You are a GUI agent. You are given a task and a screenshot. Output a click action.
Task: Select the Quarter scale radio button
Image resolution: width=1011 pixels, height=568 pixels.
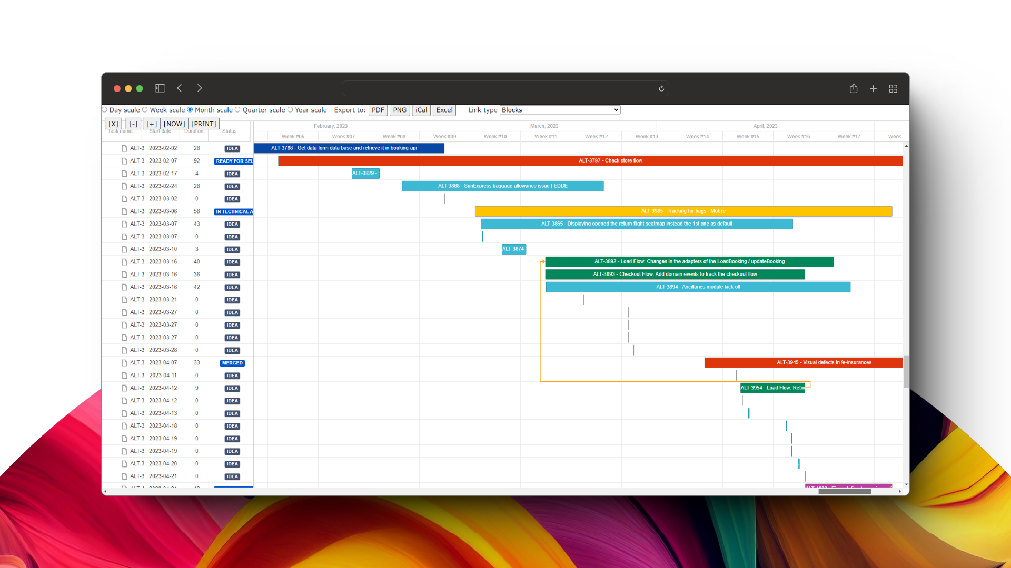(x=237, y=110)
